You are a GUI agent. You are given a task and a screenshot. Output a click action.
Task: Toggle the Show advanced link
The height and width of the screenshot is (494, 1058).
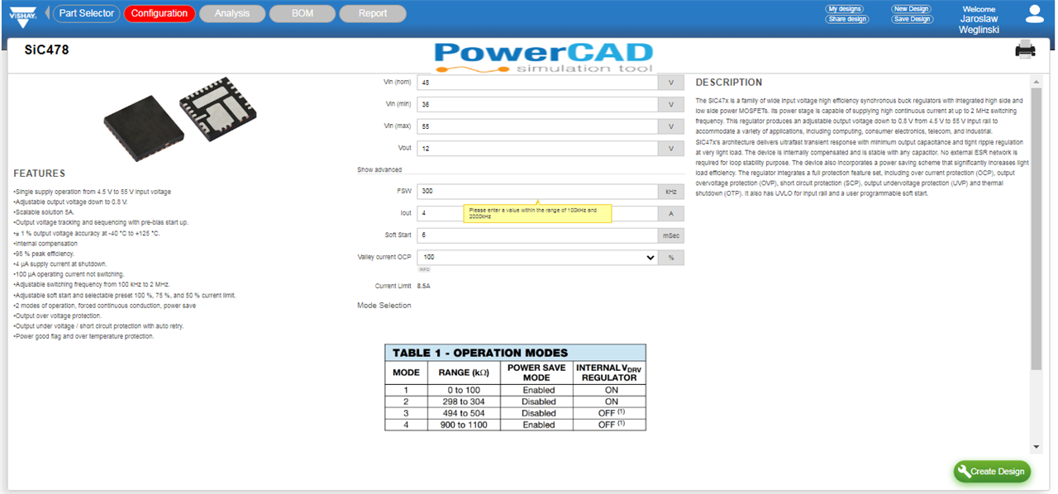(379, 170)
